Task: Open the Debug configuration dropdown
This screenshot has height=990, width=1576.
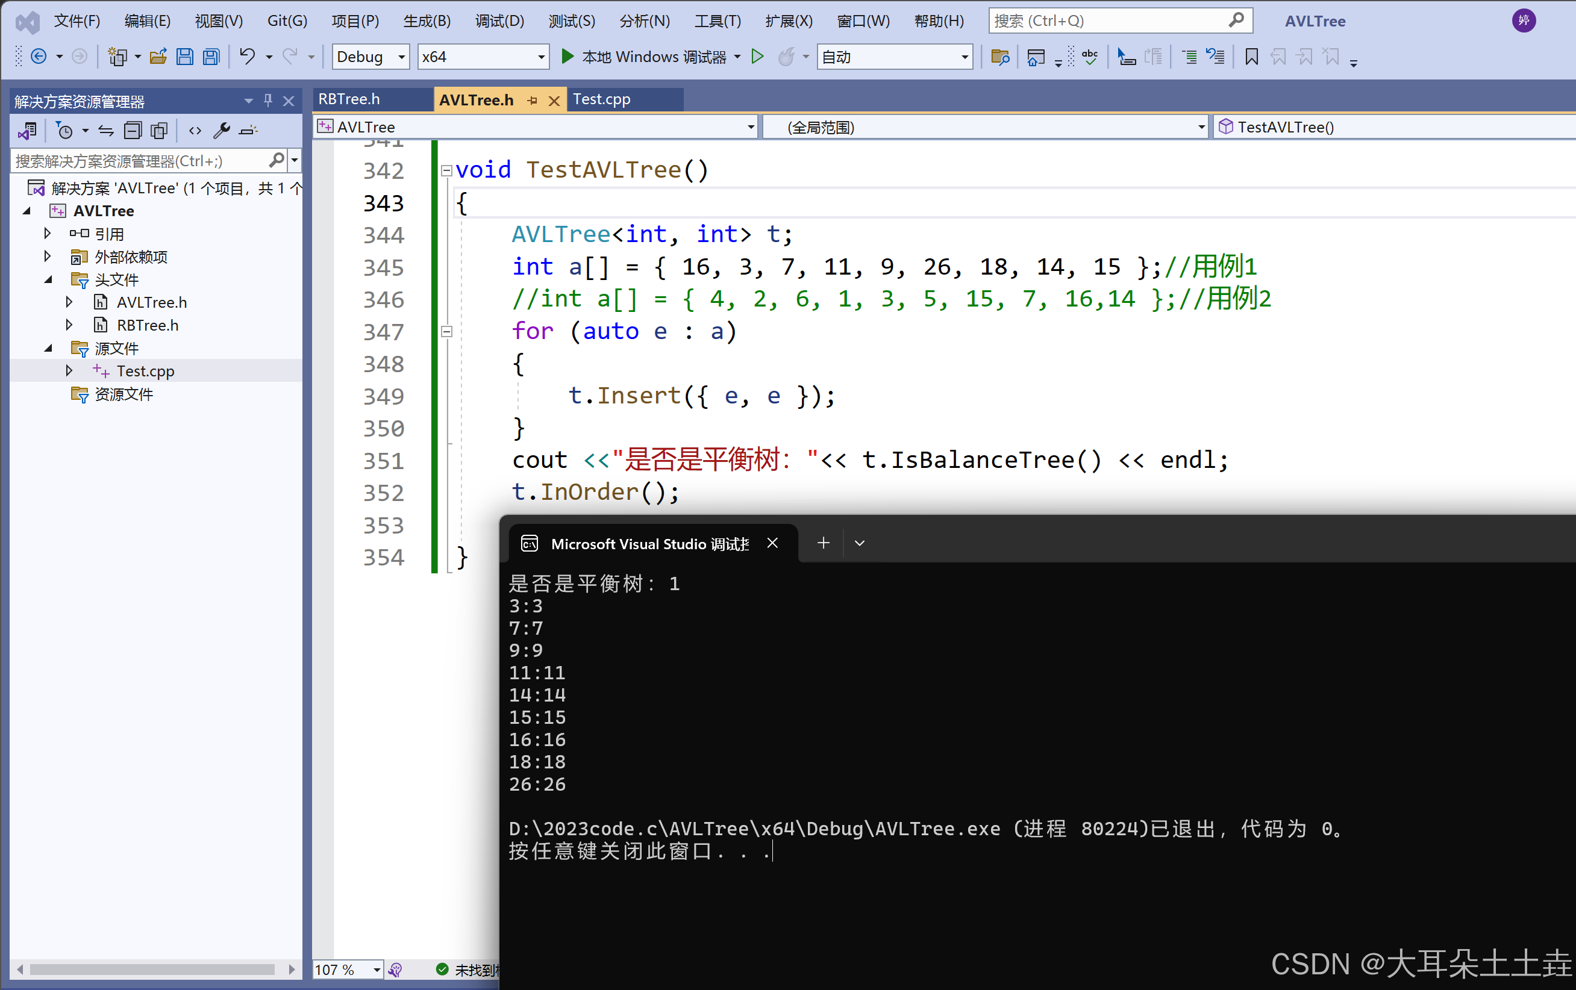Action: click(401, 57)
